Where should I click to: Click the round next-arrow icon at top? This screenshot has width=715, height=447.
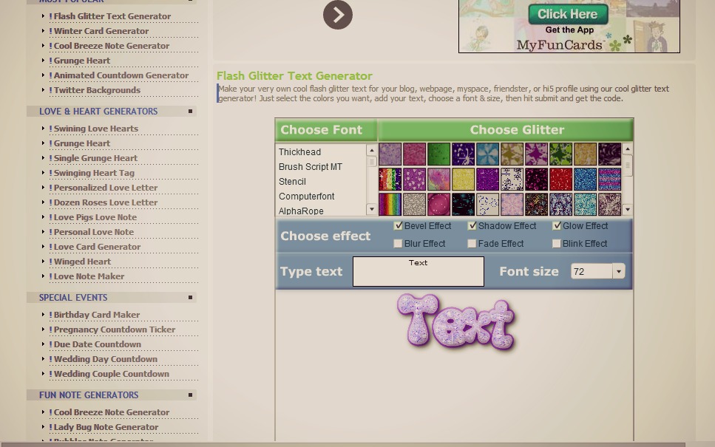click(x=337, y=15)
